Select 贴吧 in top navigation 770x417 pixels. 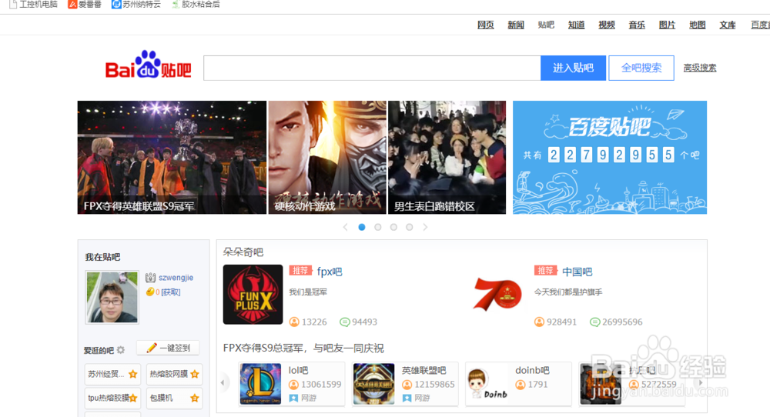(x=546, y=25)
